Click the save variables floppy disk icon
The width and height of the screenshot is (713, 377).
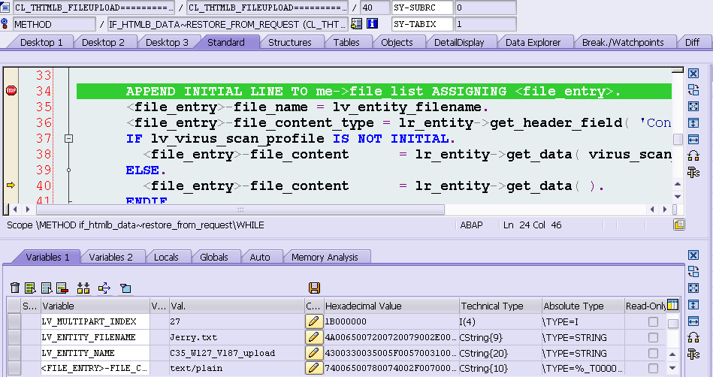pyautogui.click(x=314, y=288)
